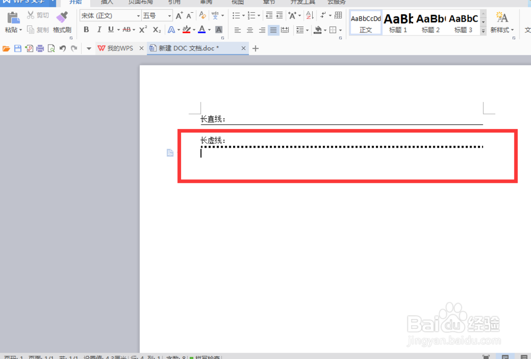Image resolution: width=531 pixels, height=359 pixels.
Task: Close the 我的WPS tab
Action: click(142, 48)
